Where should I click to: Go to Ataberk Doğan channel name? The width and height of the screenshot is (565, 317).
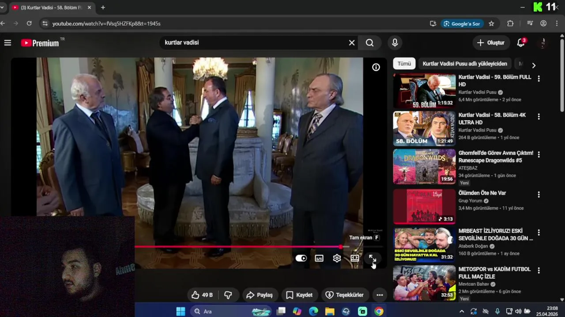tap(473, 246)
